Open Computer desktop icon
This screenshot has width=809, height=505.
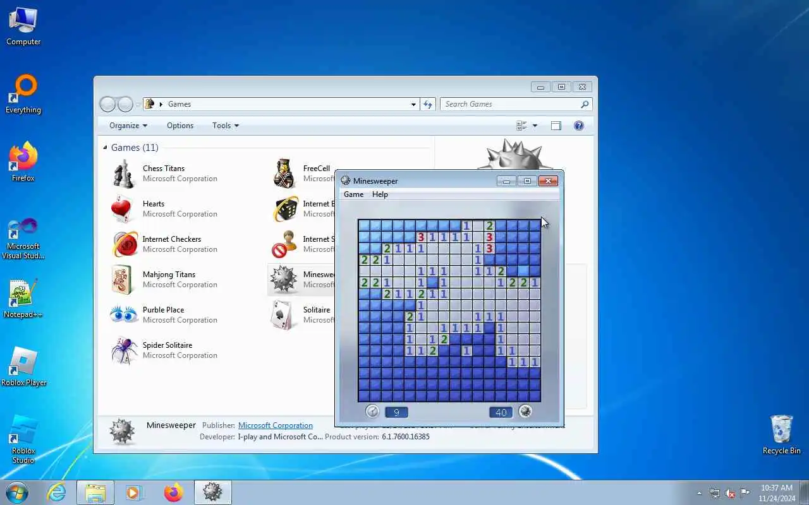(23, 27)
